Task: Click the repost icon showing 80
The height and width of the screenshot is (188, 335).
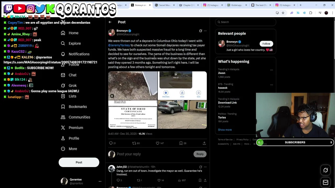Action: click(136, 143)
